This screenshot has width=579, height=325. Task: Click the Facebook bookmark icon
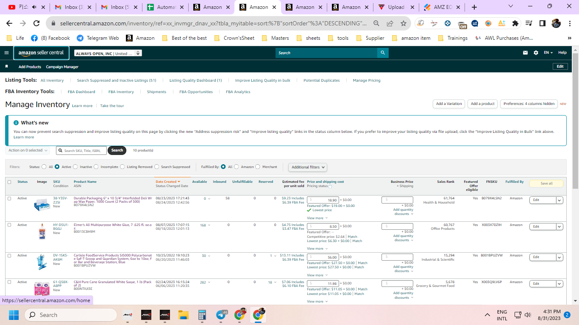[34, 38]
